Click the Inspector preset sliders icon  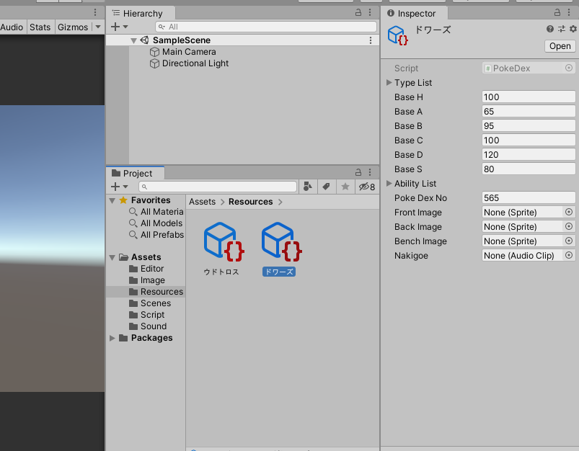561,29
